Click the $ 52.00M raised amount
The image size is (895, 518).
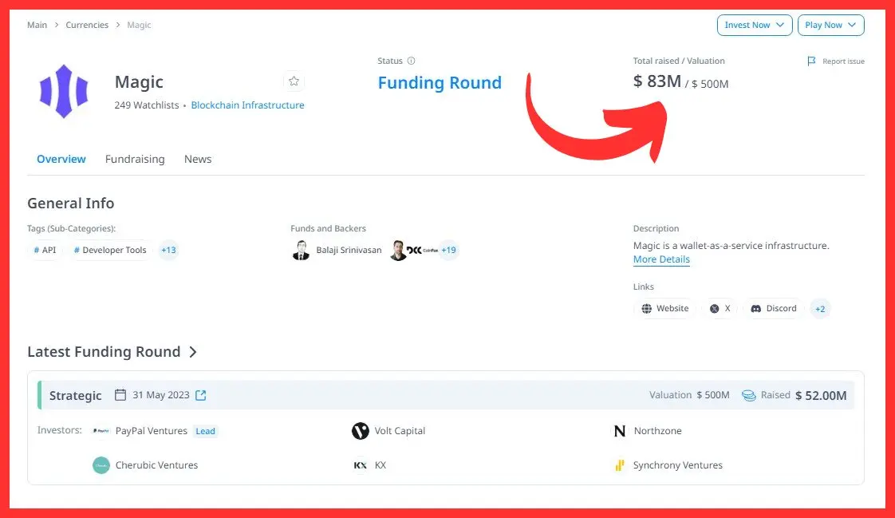point(821,396)
